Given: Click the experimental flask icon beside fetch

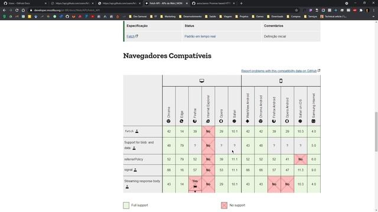Looking at the screenshot, I should click(136, 131).
